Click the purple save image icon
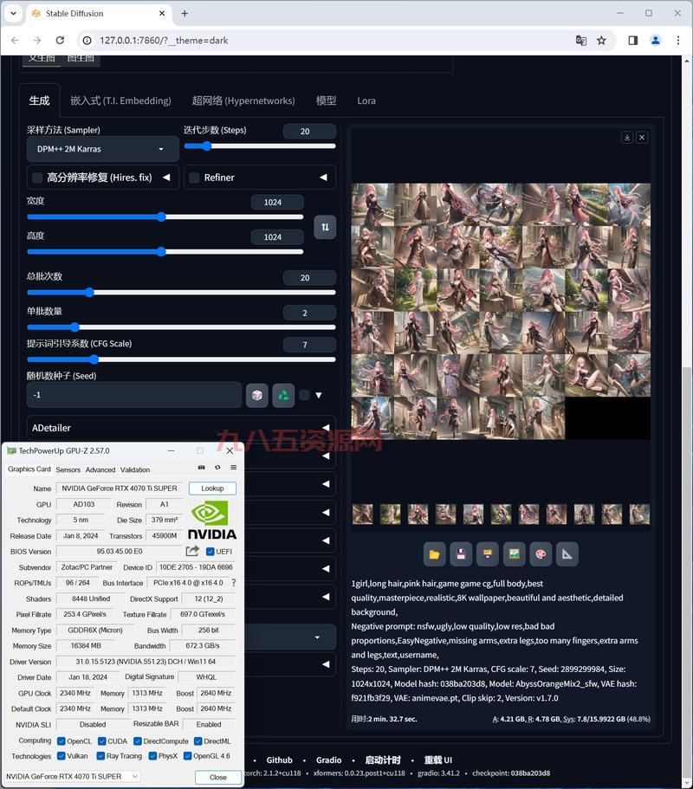This screenshot has width=693, height=789. pos(461,554)
